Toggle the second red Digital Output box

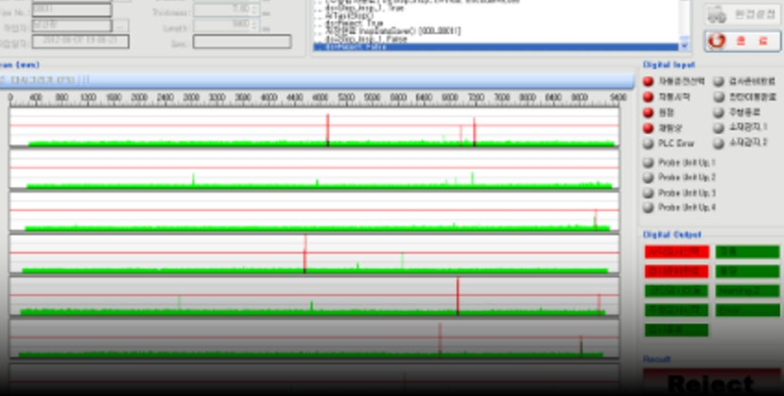(675, 272)
